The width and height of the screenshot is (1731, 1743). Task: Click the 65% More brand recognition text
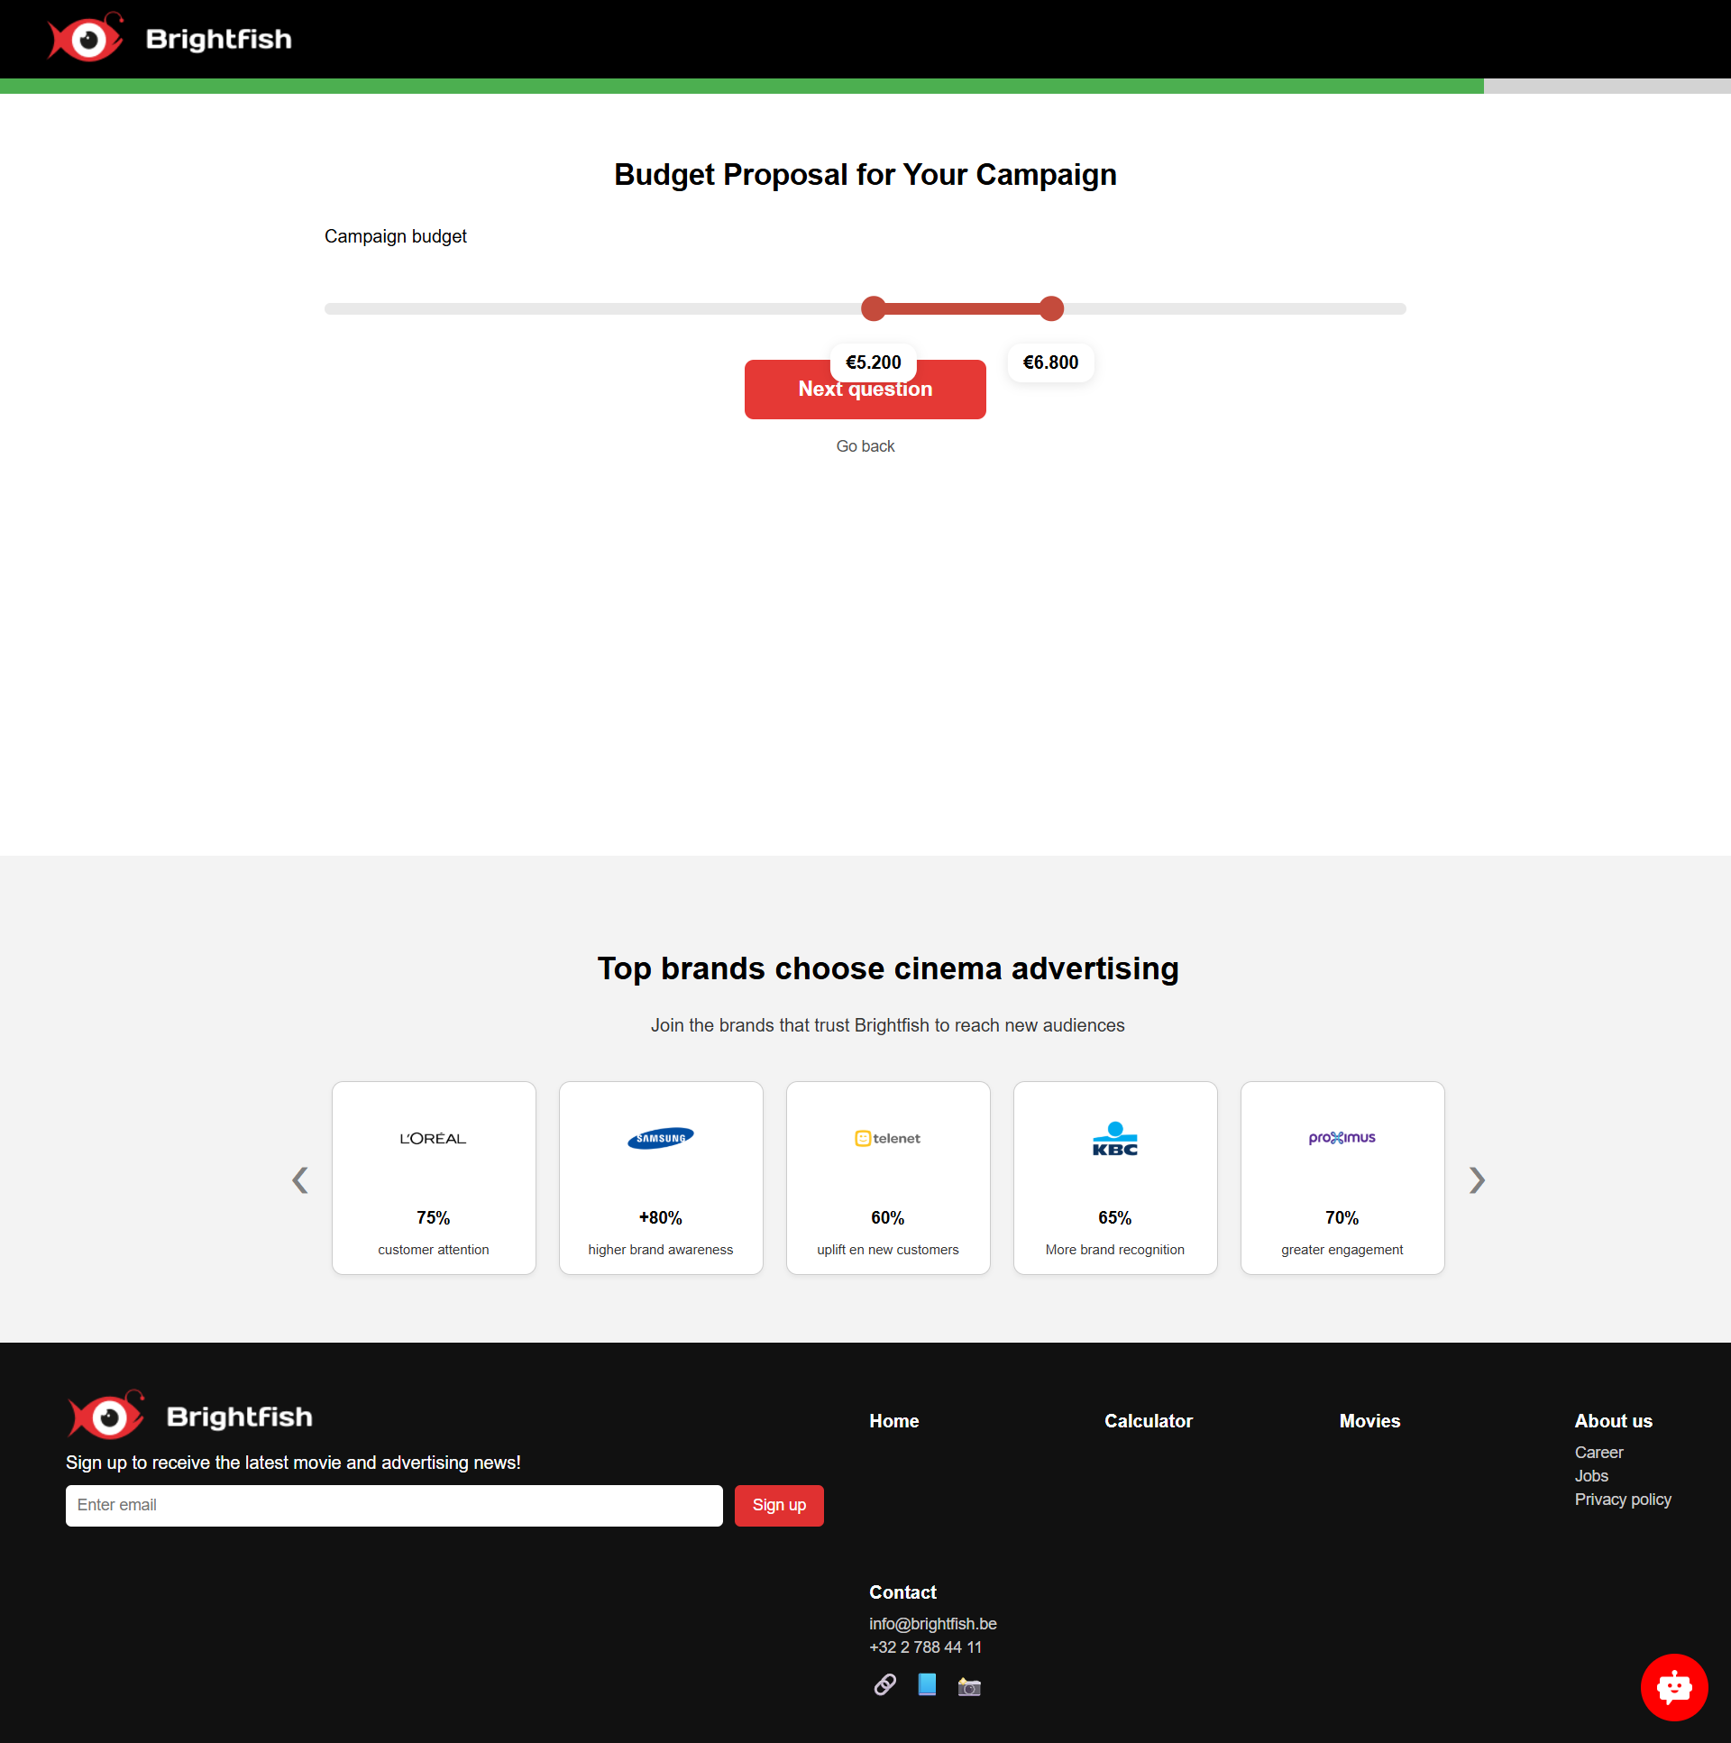[x=1115, y=1234]
